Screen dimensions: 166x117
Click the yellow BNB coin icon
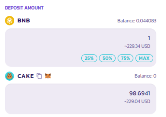click(10, 21)
